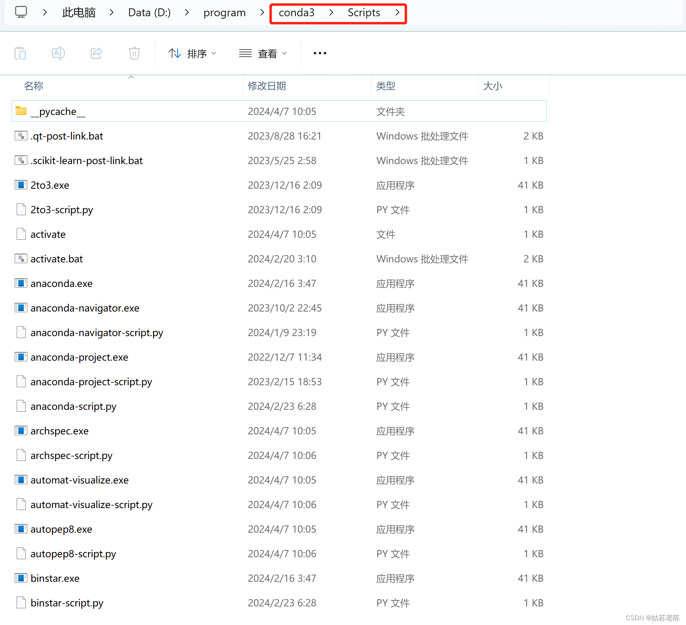Screen dimensions: 686x625
Task: Sort by the 名称 column header
Action: coord(34,86)
